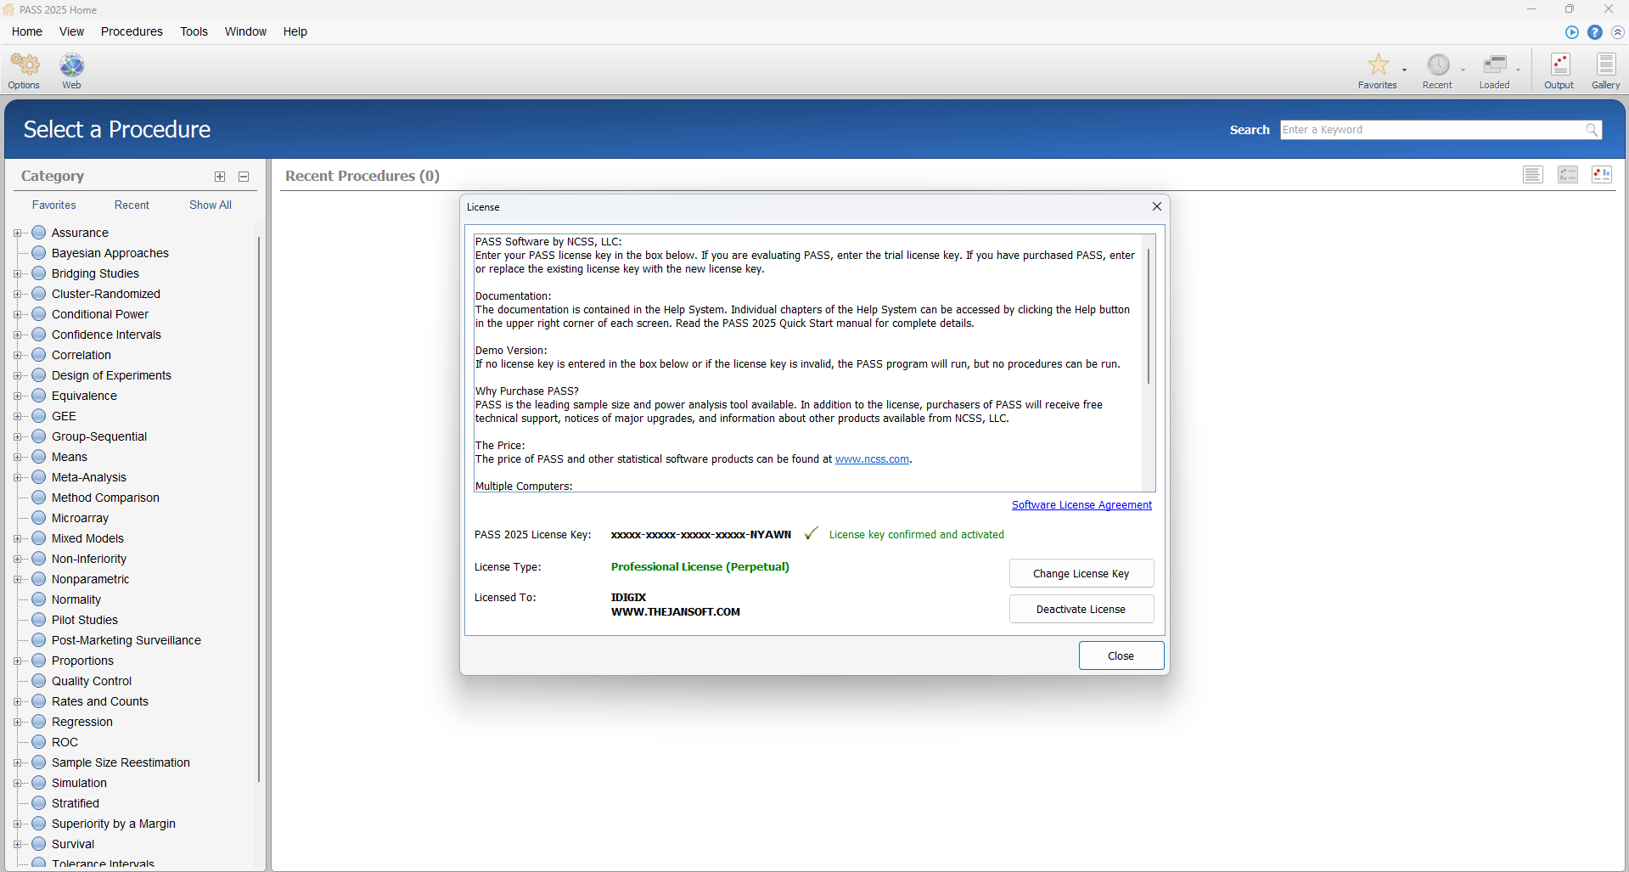Select Group-Sequential category
The width and height of the screenshot is (1629, 872).
(99, 436)
